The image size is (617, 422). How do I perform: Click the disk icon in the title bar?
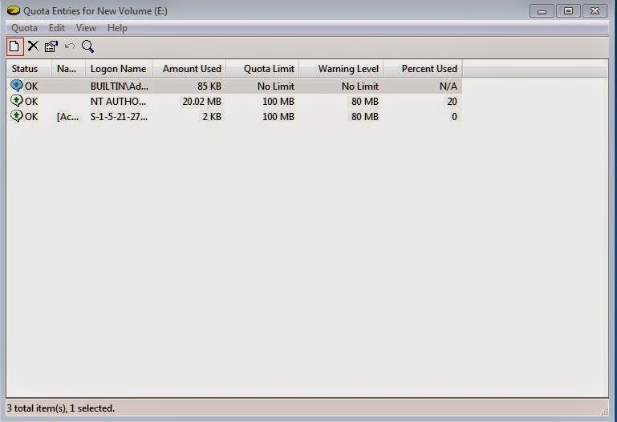[x=14, y=10]
